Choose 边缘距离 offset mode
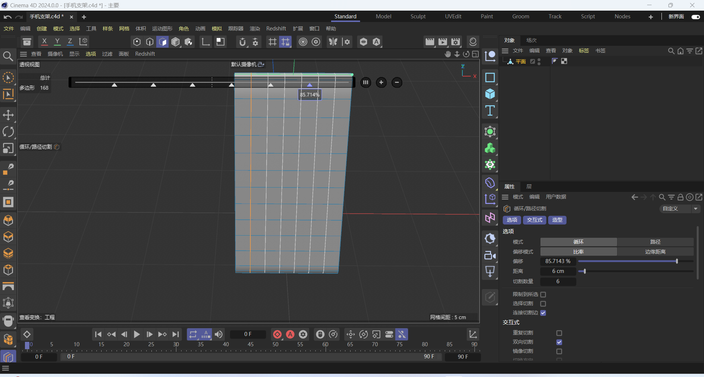 click(x=655, y=252)
